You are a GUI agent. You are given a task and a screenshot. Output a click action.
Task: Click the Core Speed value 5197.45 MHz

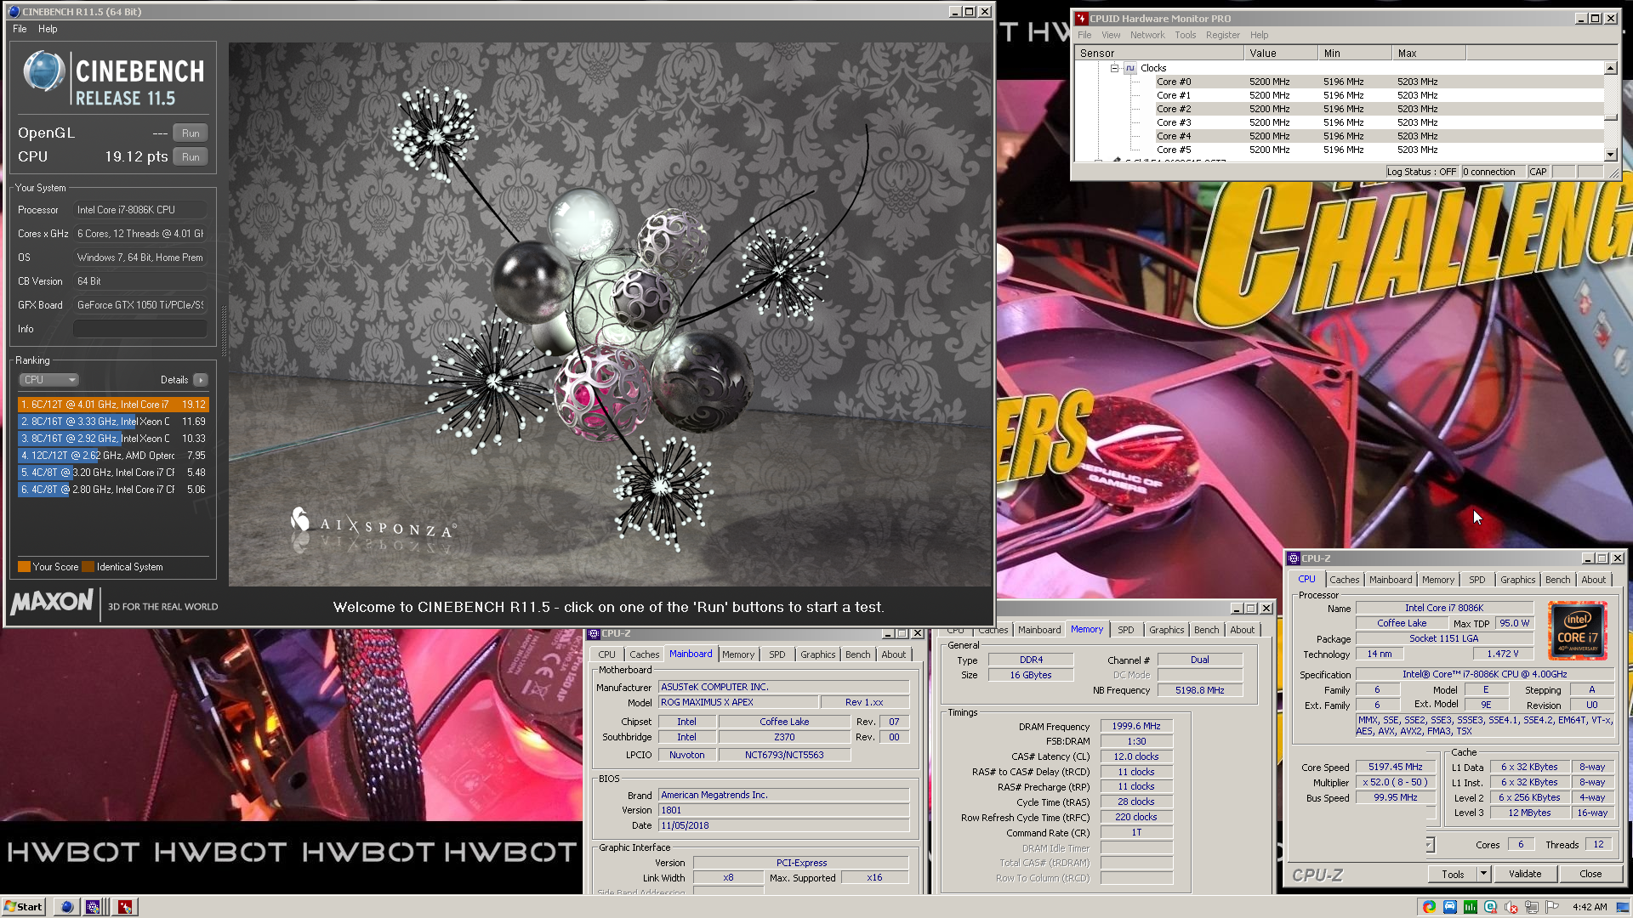coord(1395,767)
